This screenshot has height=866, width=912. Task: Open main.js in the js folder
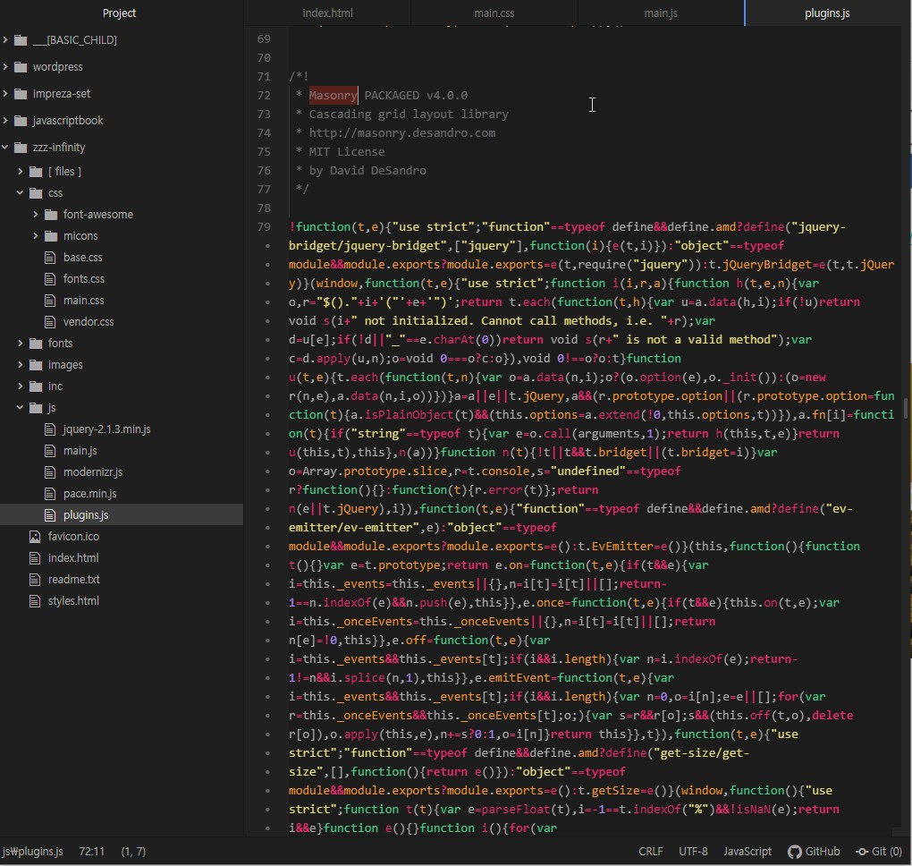pyautogui.click(x=80, y=451)
